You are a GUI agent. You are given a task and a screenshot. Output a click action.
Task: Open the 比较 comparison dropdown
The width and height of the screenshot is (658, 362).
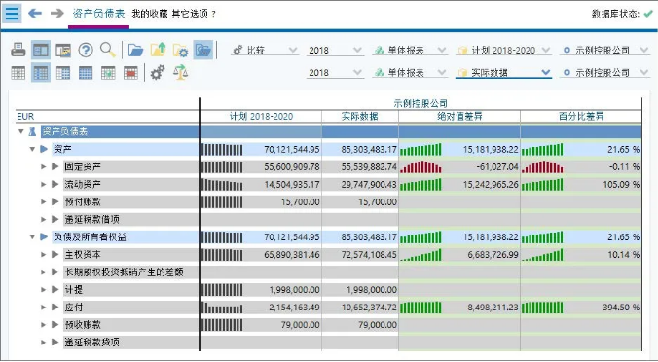[265, 51]
